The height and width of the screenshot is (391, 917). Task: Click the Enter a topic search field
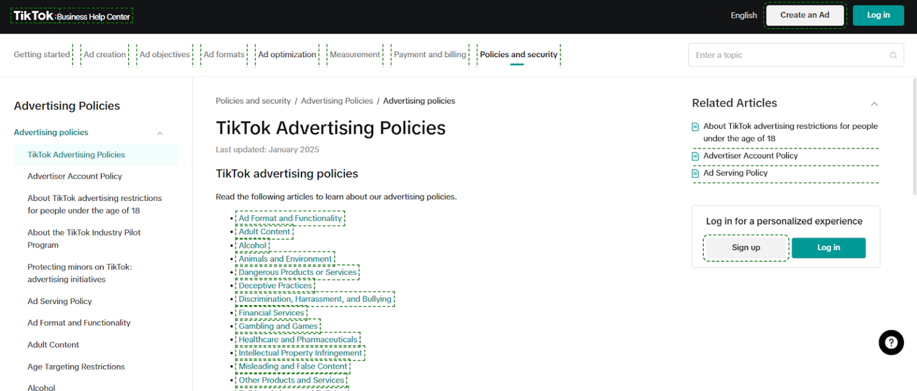coord(796,55)
